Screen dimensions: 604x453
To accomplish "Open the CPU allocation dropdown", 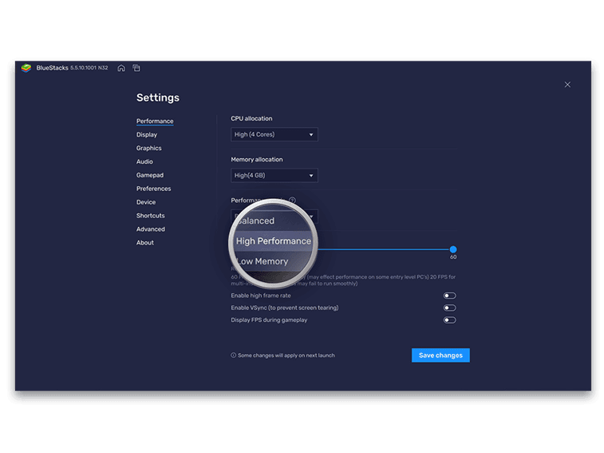I will 274,134.
